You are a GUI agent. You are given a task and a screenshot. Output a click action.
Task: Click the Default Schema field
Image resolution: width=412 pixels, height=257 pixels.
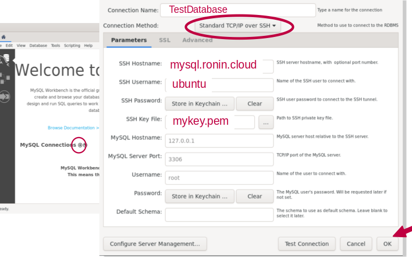point(219,215)
